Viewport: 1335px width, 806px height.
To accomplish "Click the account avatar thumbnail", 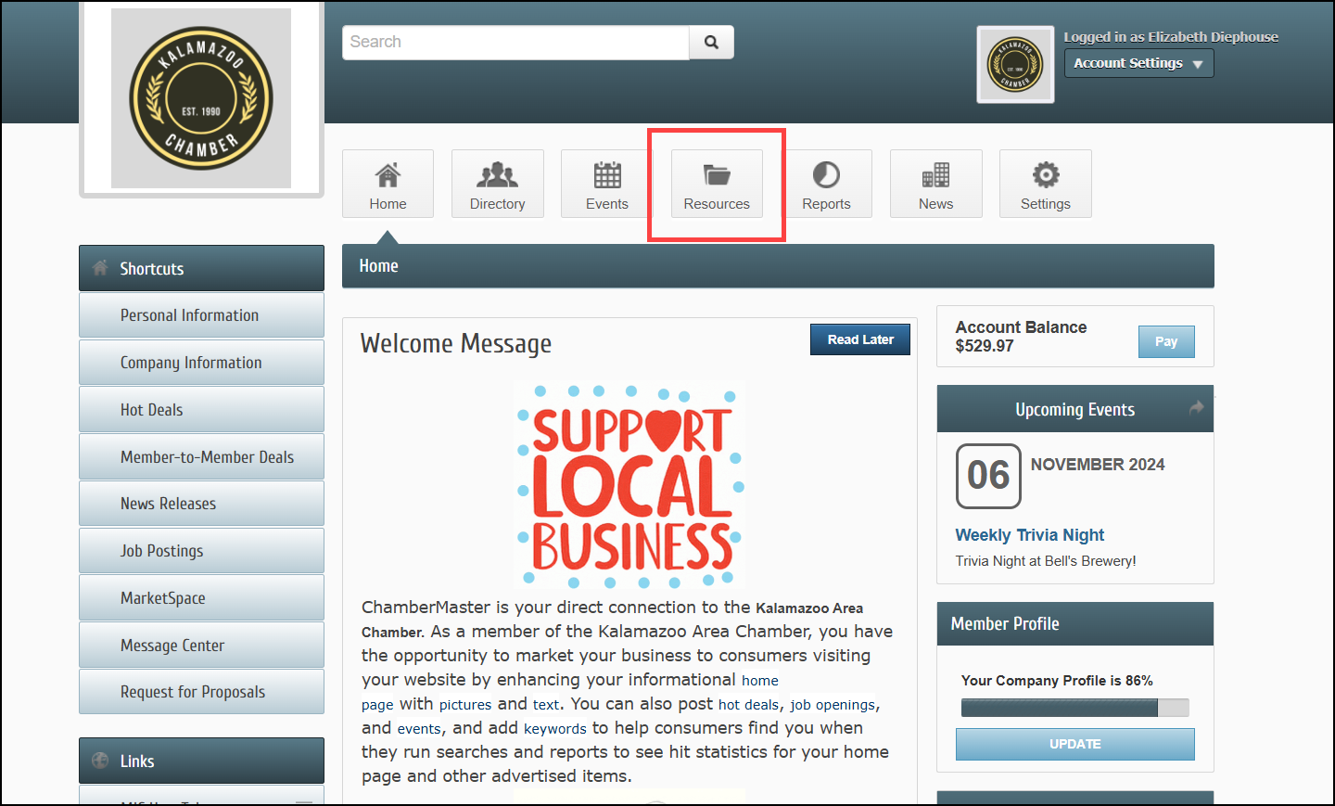I will coord(1015,64).
